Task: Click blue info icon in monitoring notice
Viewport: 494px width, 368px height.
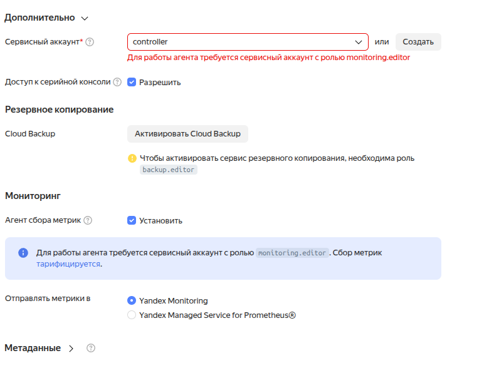Action: (x=23, y=253)
